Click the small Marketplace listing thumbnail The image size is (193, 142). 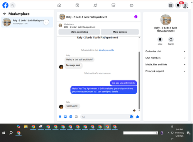coord(60,25)
